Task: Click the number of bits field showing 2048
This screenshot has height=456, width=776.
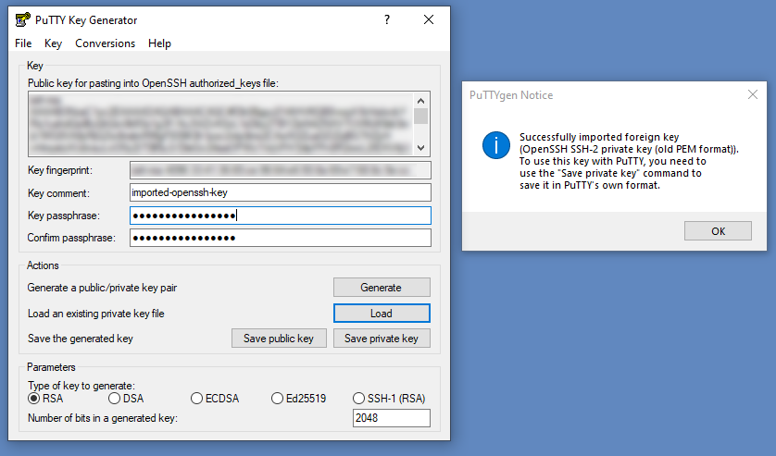Action: (391, 418)
